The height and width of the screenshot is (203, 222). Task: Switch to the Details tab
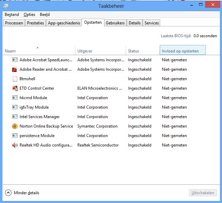pos(134,23)
